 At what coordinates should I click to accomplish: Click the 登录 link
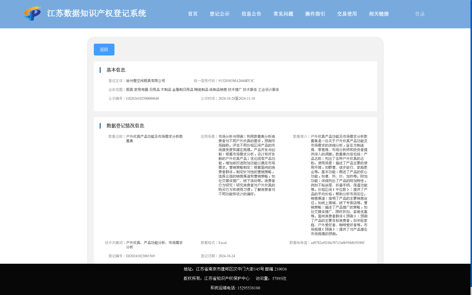[x=420, y=14]
